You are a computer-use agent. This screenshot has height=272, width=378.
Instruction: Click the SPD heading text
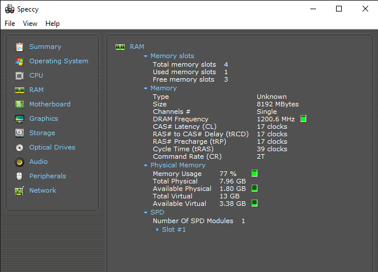(x=157, y=212)
